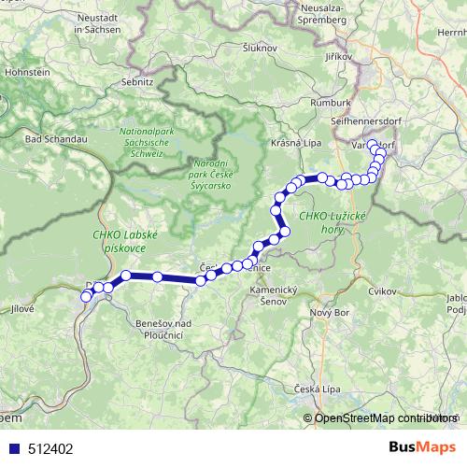
Task: Select the Benešov nad Ploučnicí label
Action: [163, 330]
